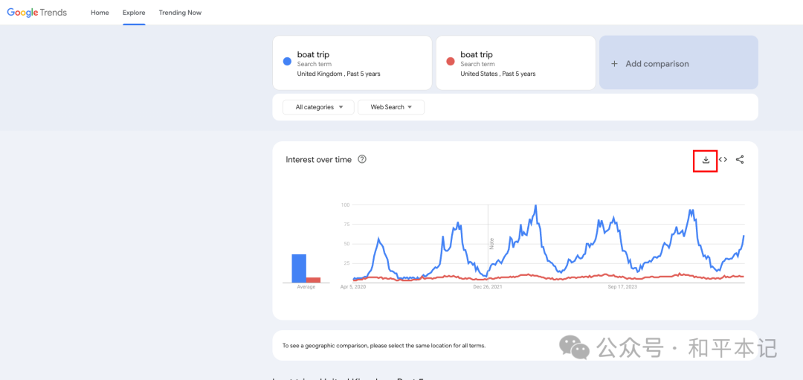Expand the Web Search dropdown
Image resolution: width=803 pixels, height=380 pixels.
[x=391, y=107]
